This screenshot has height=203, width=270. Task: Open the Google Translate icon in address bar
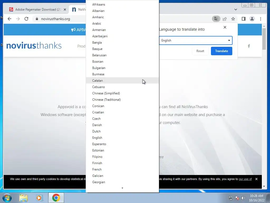tap(216, 19)
